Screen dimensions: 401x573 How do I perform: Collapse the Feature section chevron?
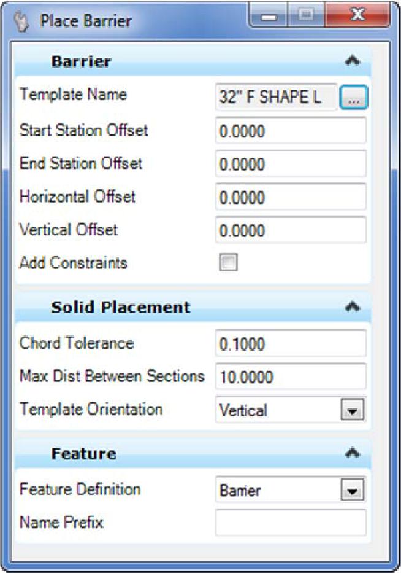click(x=352, y=453)
